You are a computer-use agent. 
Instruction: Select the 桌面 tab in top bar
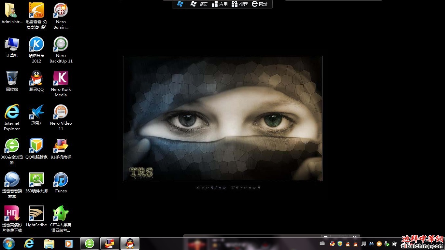(x=199, y=4)
